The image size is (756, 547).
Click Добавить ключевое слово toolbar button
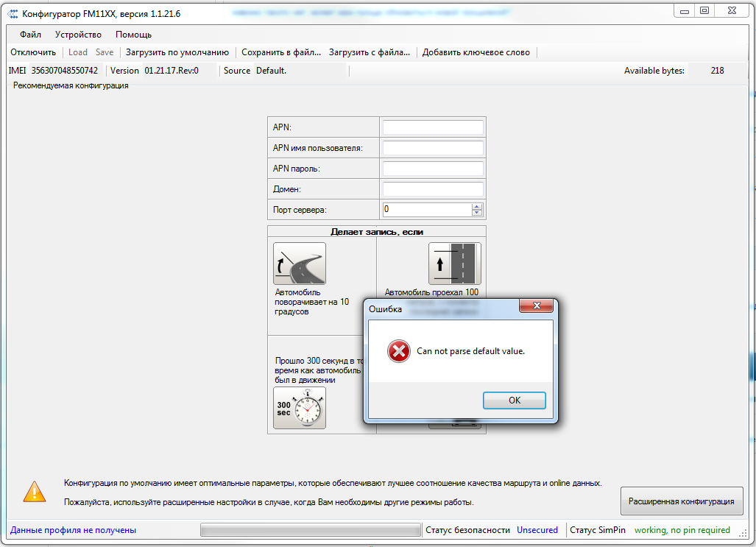pyautogui.click(x=476, y=52)
